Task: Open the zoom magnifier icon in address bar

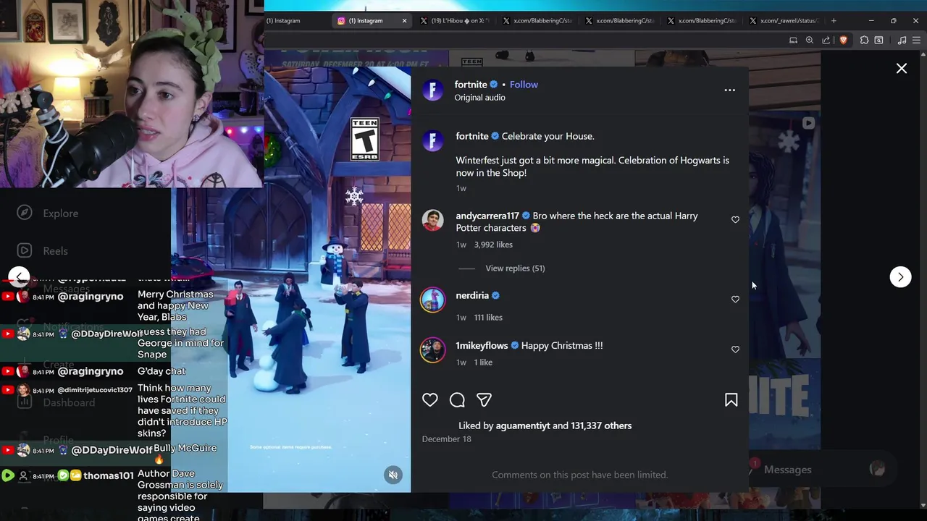Action: click(810, 41)
